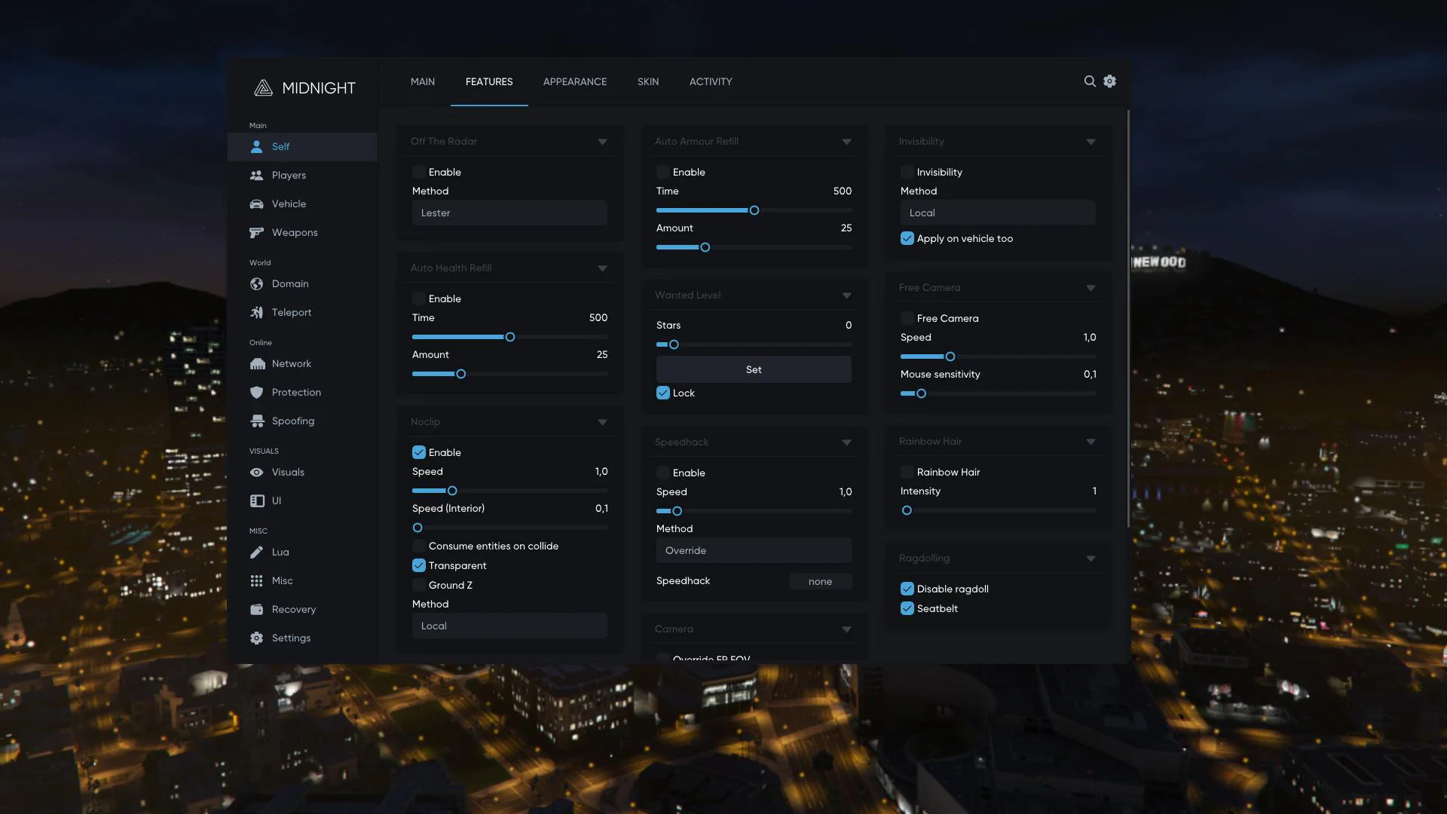Open Visuals eye icon in sidebar
This screenshot has height=814, width=1447.
click(x=257, y=473)
